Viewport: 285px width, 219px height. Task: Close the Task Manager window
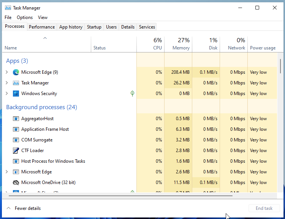click(x=275, y=8)
